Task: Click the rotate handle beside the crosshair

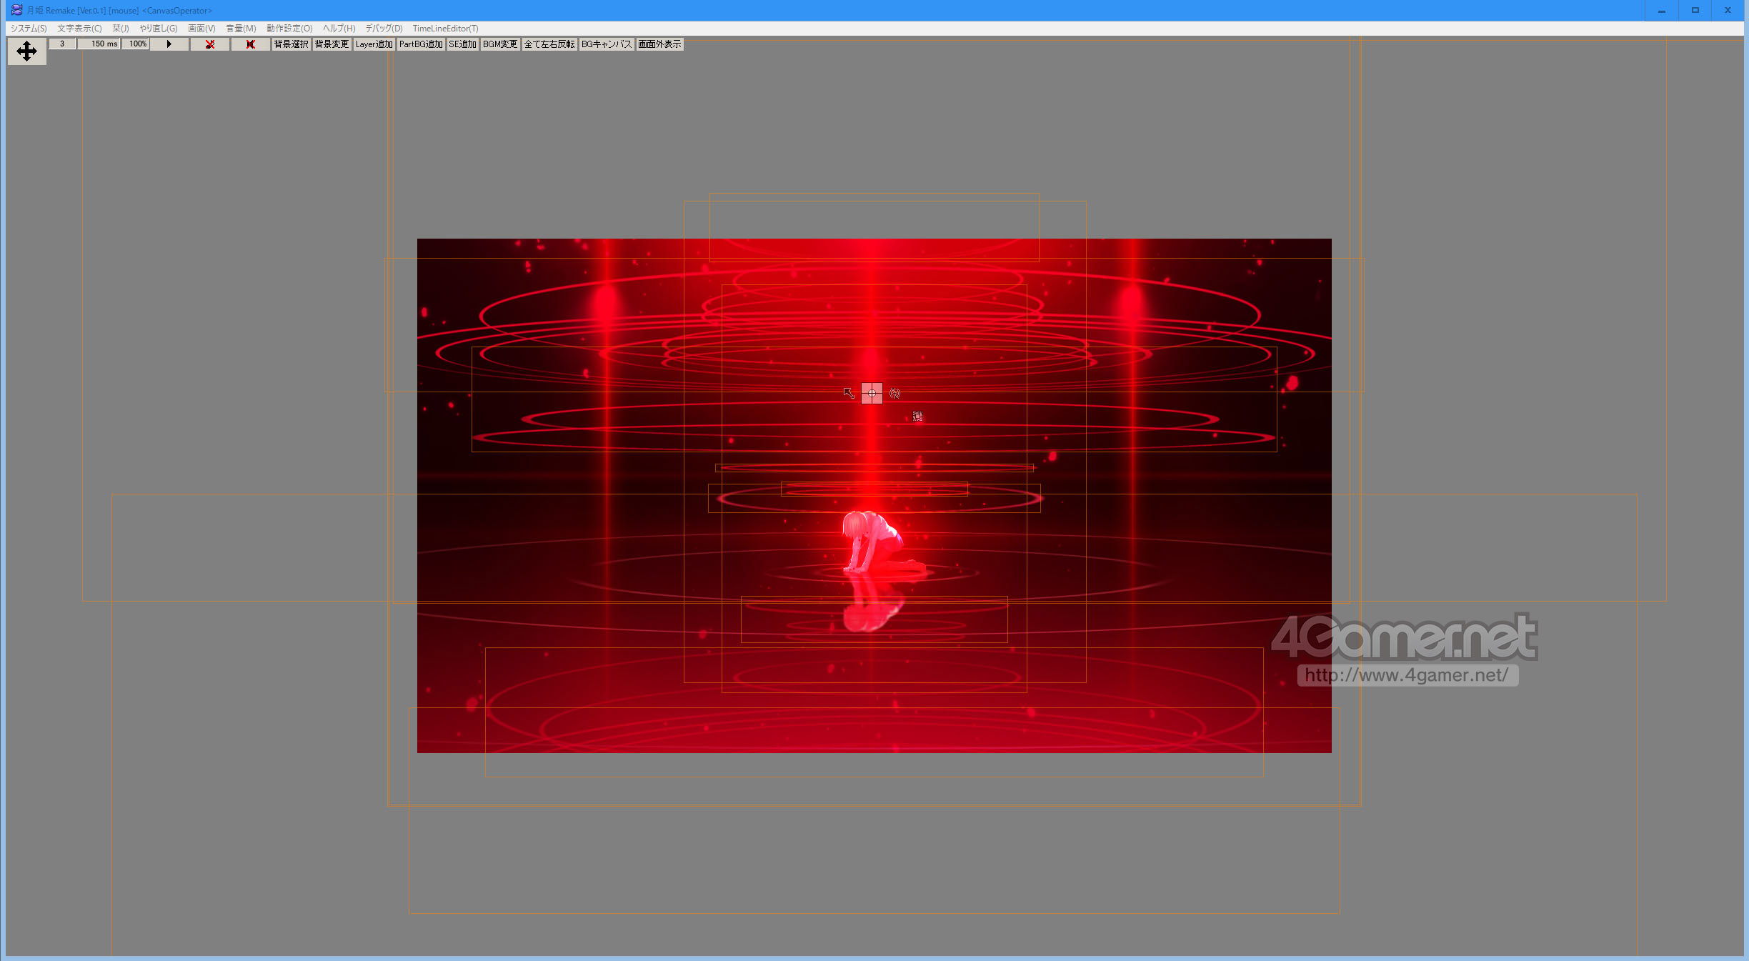Action: coord(895,393)
